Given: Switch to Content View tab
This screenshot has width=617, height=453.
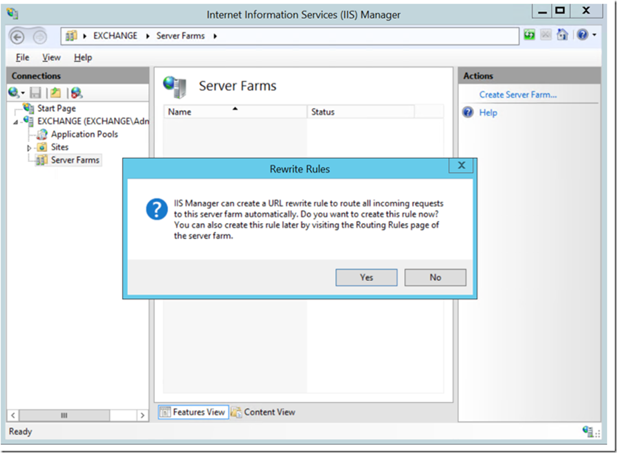Looking at the screenshot, I should click(x=263, y=412).
